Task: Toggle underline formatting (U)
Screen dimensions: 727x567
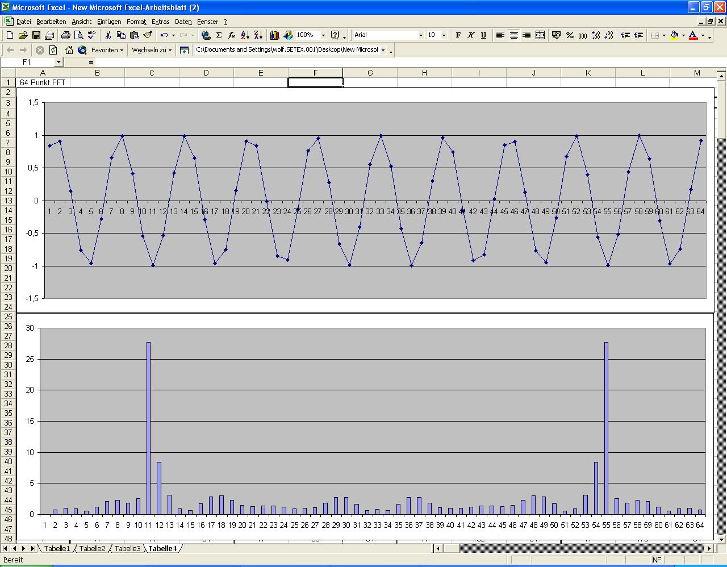Action: pos(483,35)
